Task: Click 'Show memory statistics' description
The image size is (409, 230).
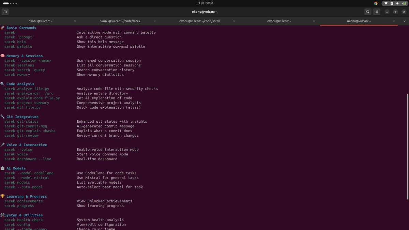Action: coord(100,75)
